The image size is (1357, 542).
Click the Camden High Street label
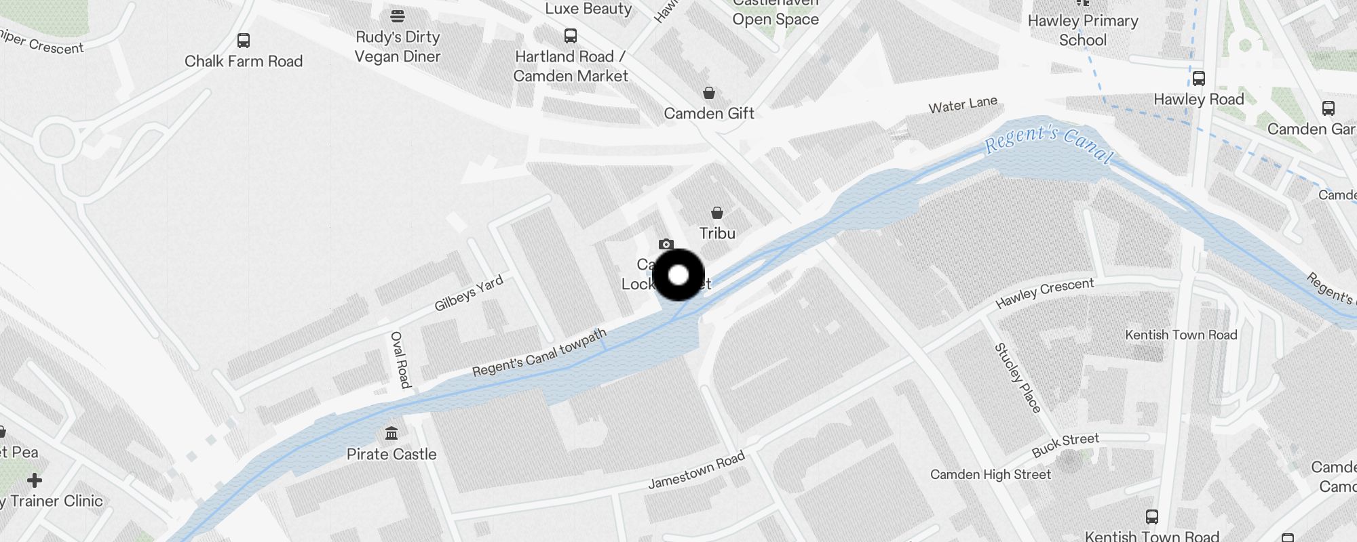(x=991, y=474)
